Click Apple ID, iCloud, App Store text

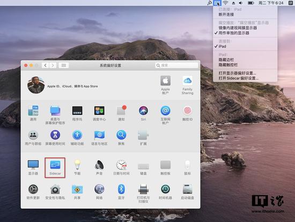tap(72, 86)
